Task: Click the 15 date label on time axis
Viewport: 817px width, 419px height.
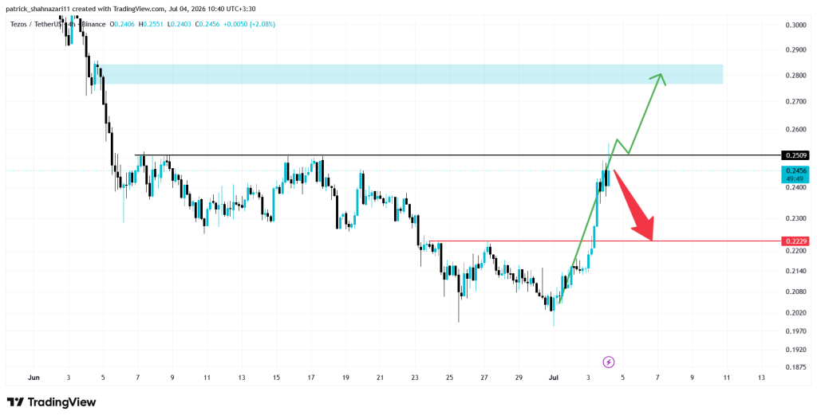Action: pyautogui.click(x=276, y=378)
